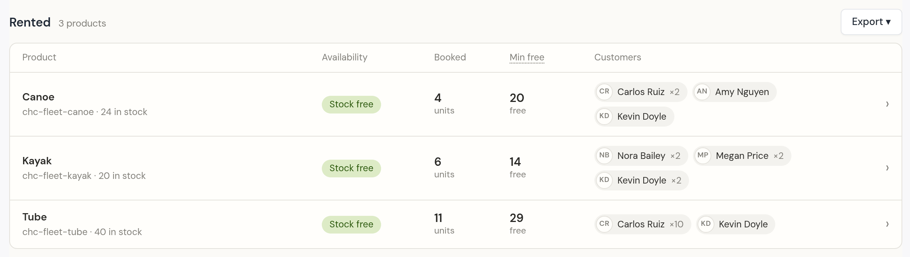Click the KD avatar in the Kayak row

604,180
